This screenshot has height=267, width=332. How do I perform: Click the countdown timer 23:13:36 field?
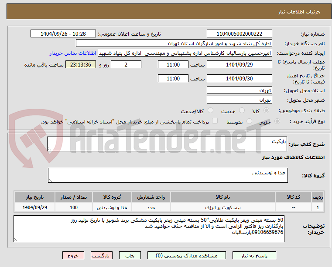point(81,65)
